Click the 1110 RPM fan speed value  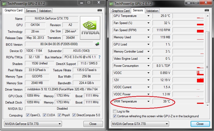pyautogui.click(x=162, y=30)
